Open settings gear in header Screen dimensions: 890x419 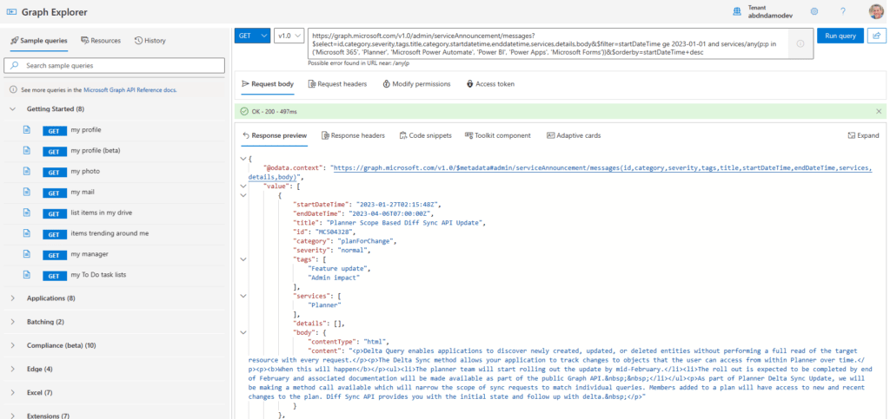(814, 11)
